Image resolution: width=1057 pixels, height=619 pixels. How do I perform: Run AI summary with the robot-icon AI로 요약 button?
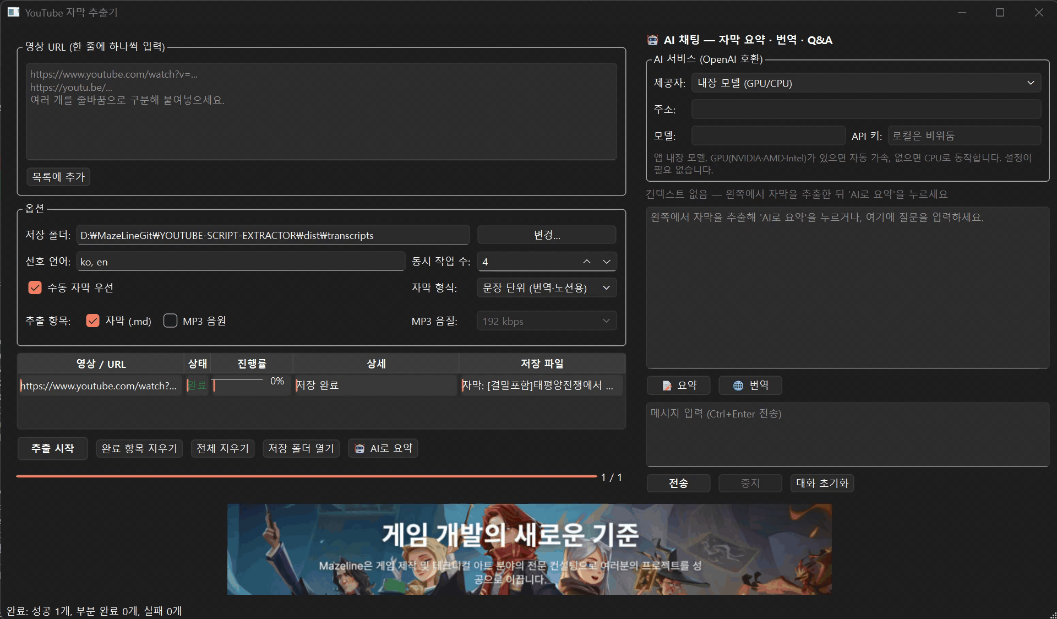[383, 448]
